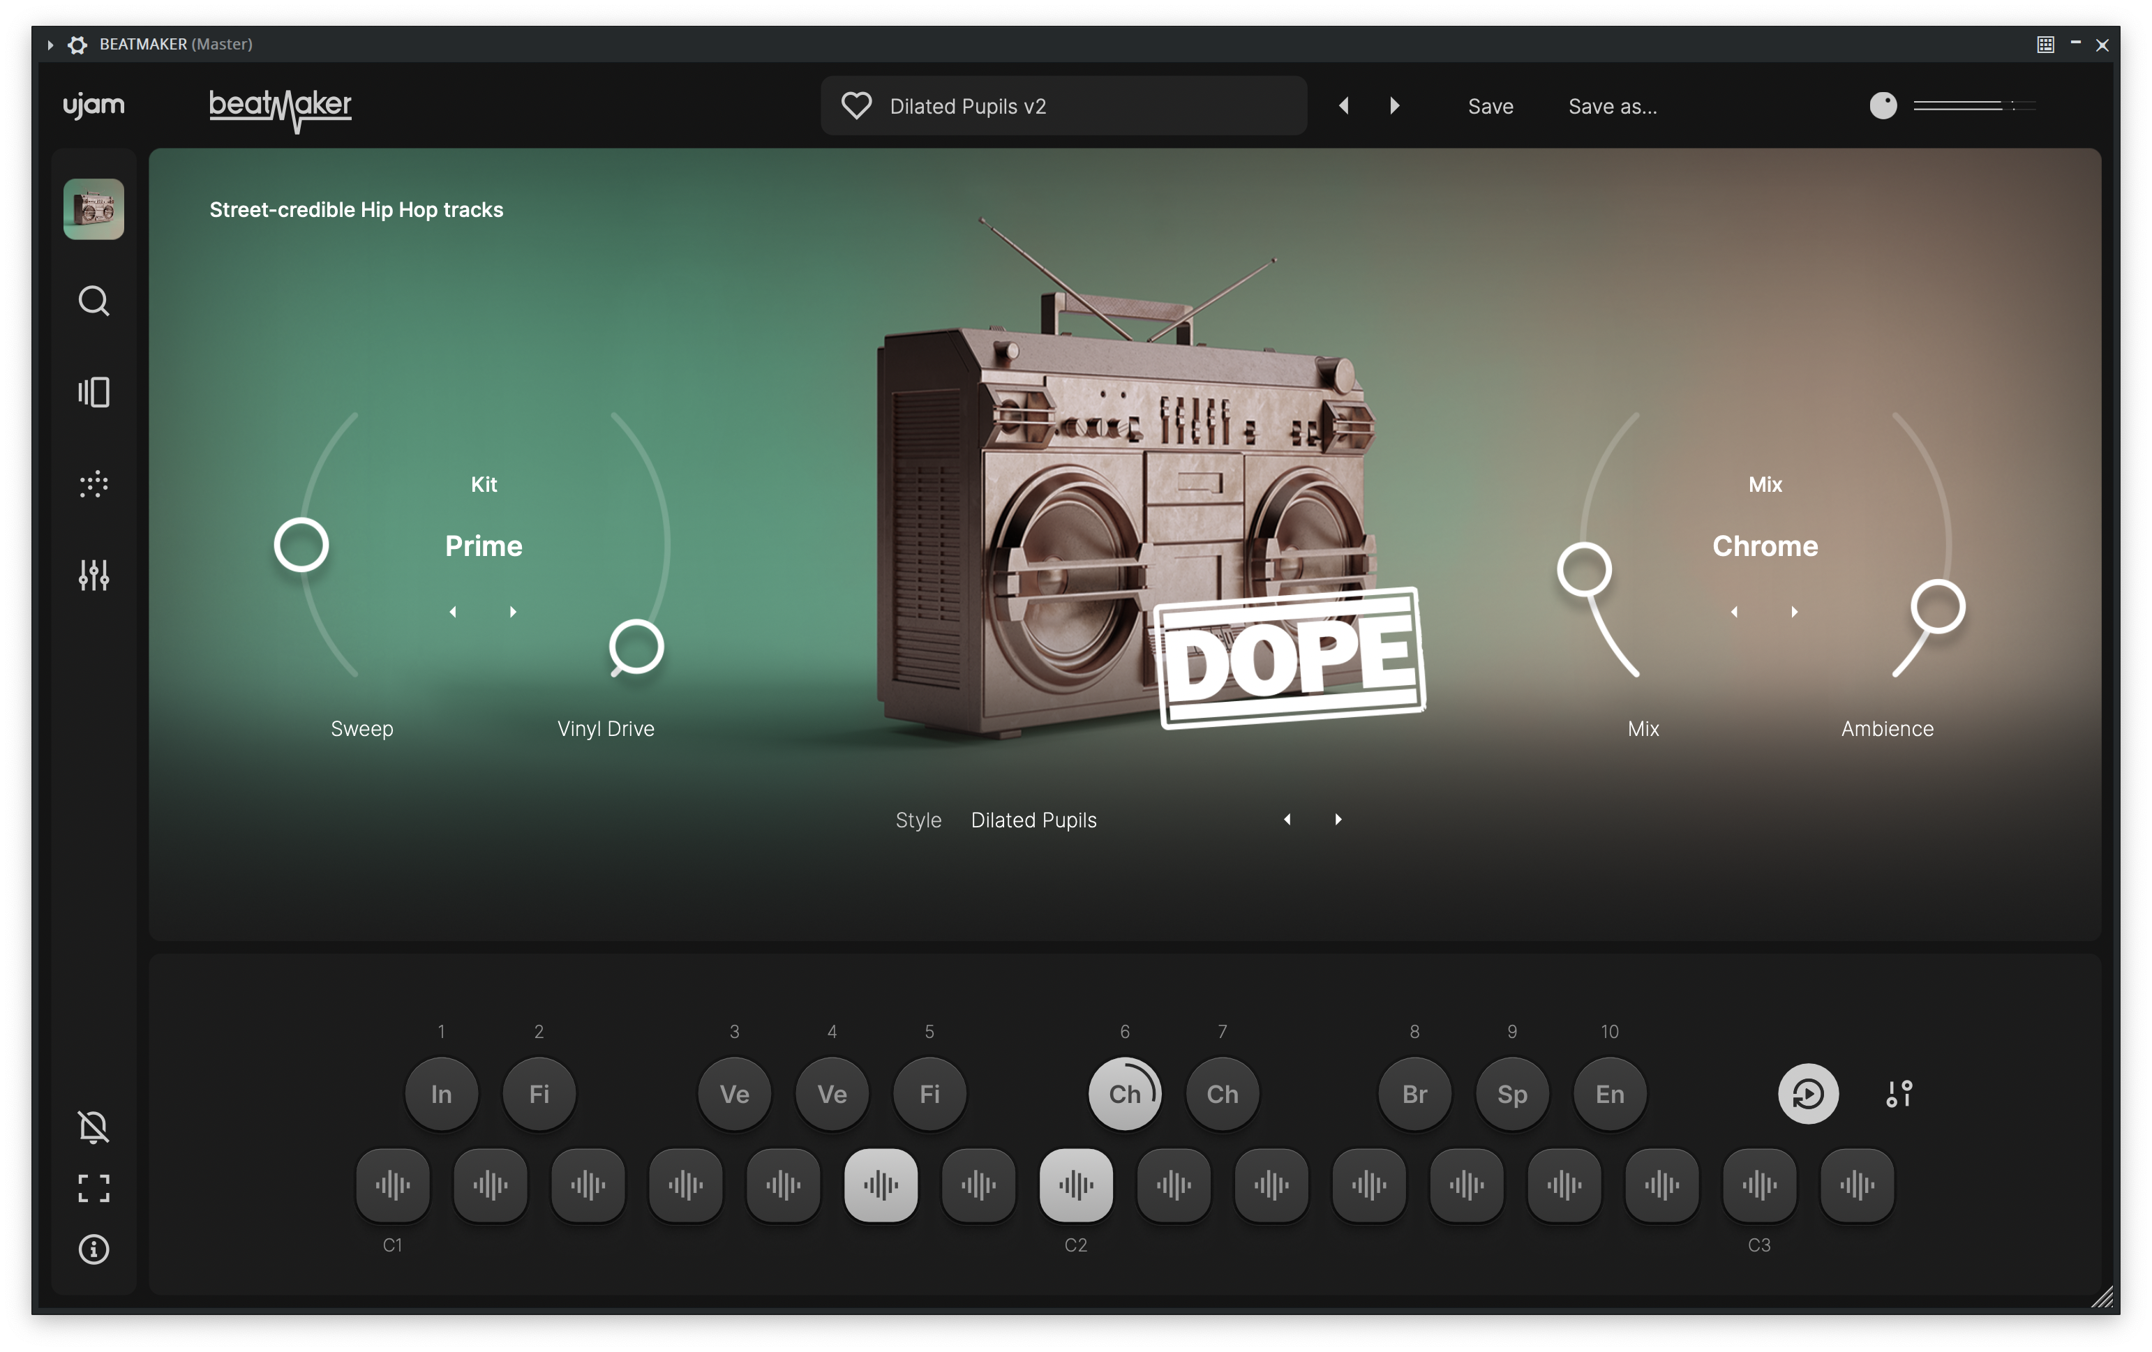Trigger pattern 2 Fi pad

[x=539, y=1094]
